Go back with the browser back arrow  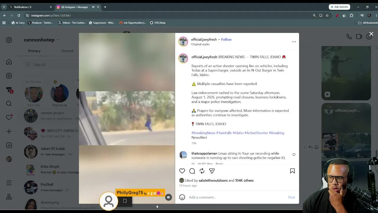click(x=4, y=15)
